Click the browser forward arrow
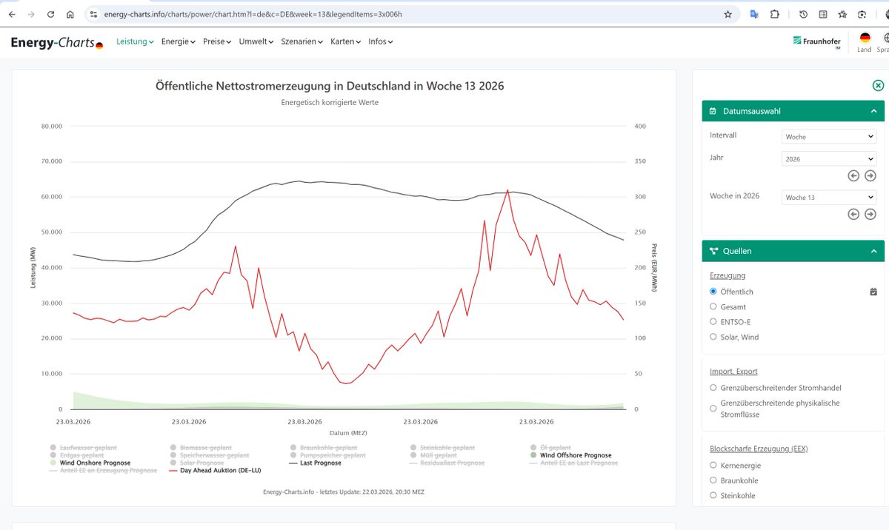This screenshot has width=889, height=530. pos(31,14)
